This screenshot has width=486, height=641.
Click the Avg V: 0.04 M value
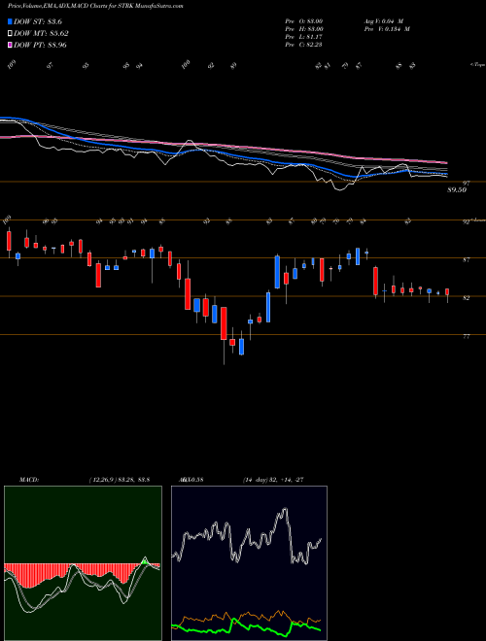click(x=384, y=21)
